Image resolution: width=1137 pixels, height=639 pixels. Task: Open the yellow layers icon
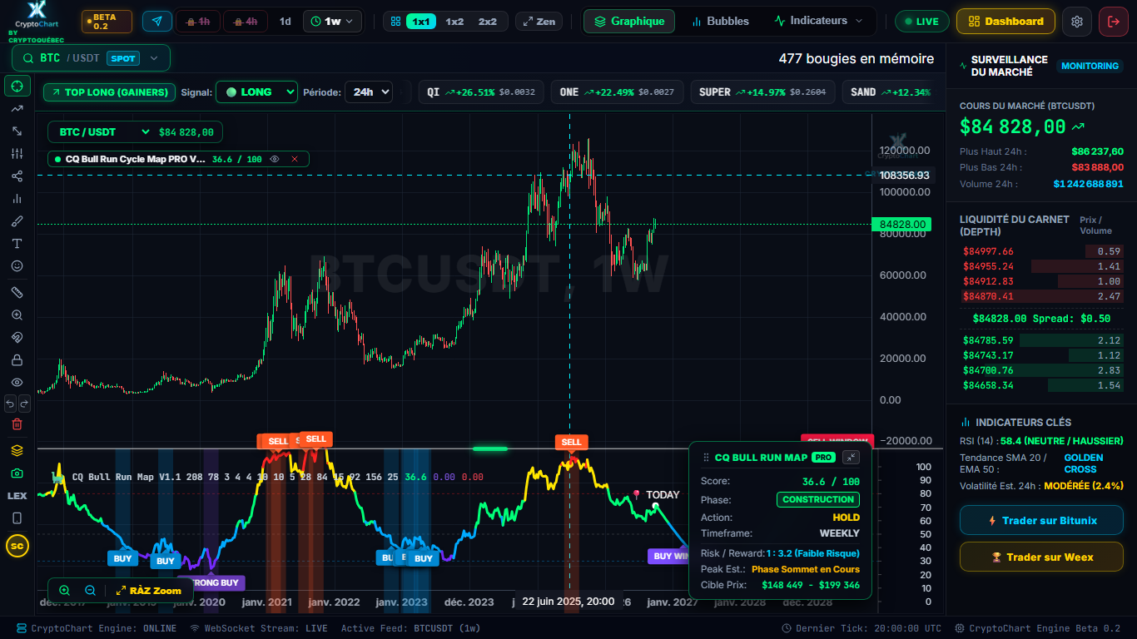(x=17, y=450)
